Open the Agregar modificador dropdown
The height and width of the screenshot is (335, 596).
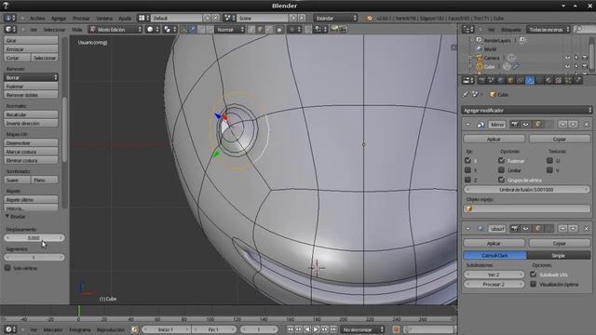pos(526,110)
